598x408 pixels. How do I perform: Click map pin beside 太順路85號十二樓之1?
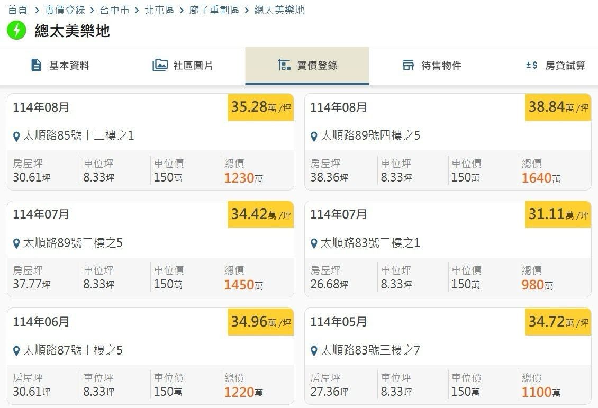16,137
